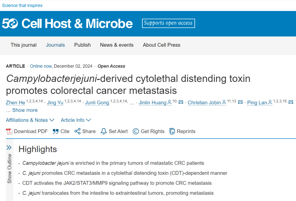The height and width of the screenshot is (201, 296).
Task: Click the Cell Host & Microbe logo
Action: click(67, 23)
